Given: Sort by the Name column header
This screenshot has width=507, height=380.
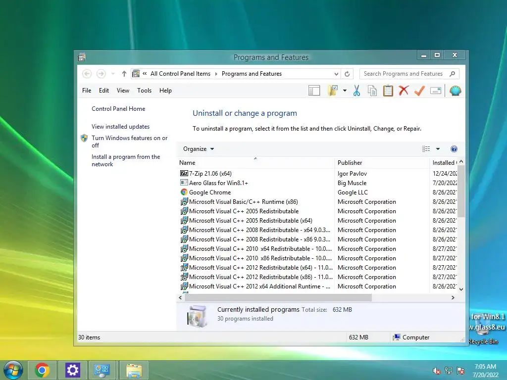Looking at the screenshot, I should pos(255,163).
